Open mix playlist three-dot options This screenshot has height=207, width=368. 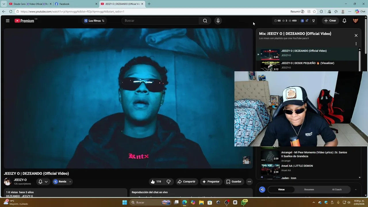356,44
